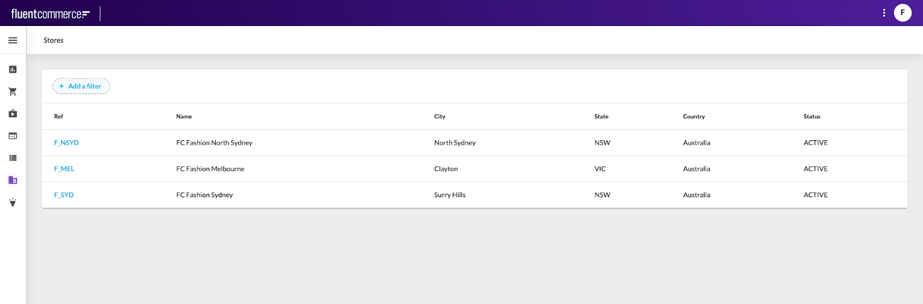
Task: Click the fluentcommerce logo
Action: pos(50,14)
